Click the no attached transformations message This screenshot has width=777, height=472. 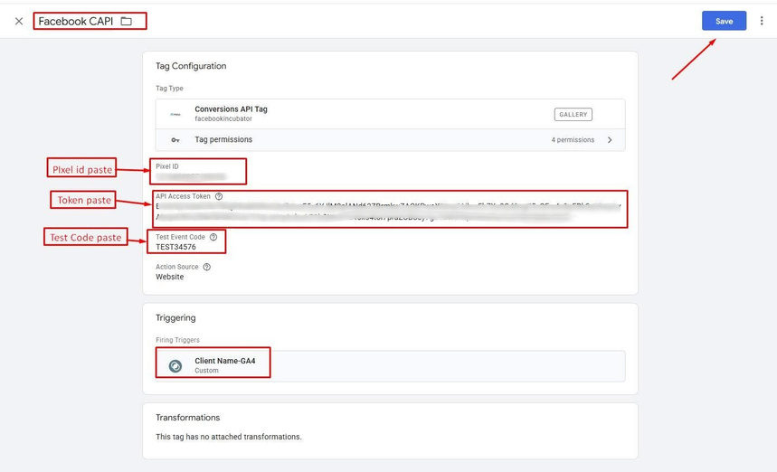[229, 437]
